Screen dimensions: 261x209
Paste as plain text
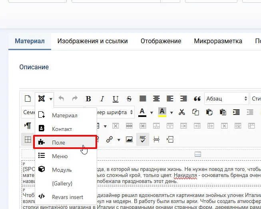coord(223,112)
